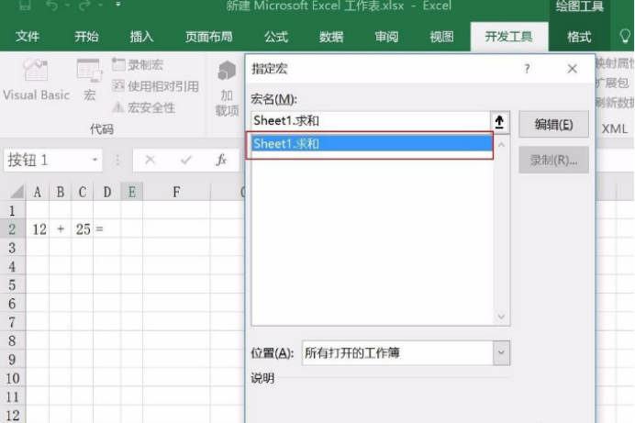The height and width of the screenshot is (423, 635).
Task: Start Record Macro (录制宏)
Action: click(x=138, y=65)
